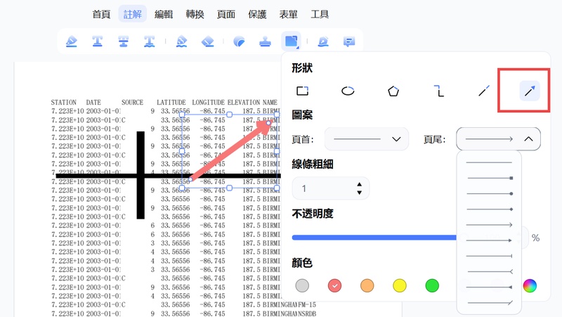Screen dimensions: 562x317
Task: Click the red arrow's tail endpoint handle
Action: click(x=190, y=179)
